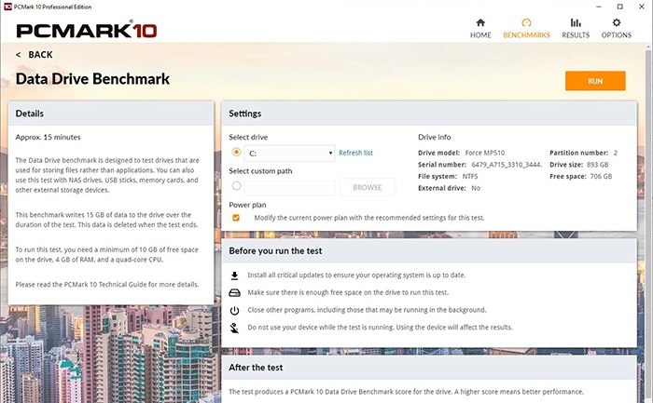Close the PCMark 10 window
Image resolution: width=653 pixels, height=403 pixels.
coord(642,7)
